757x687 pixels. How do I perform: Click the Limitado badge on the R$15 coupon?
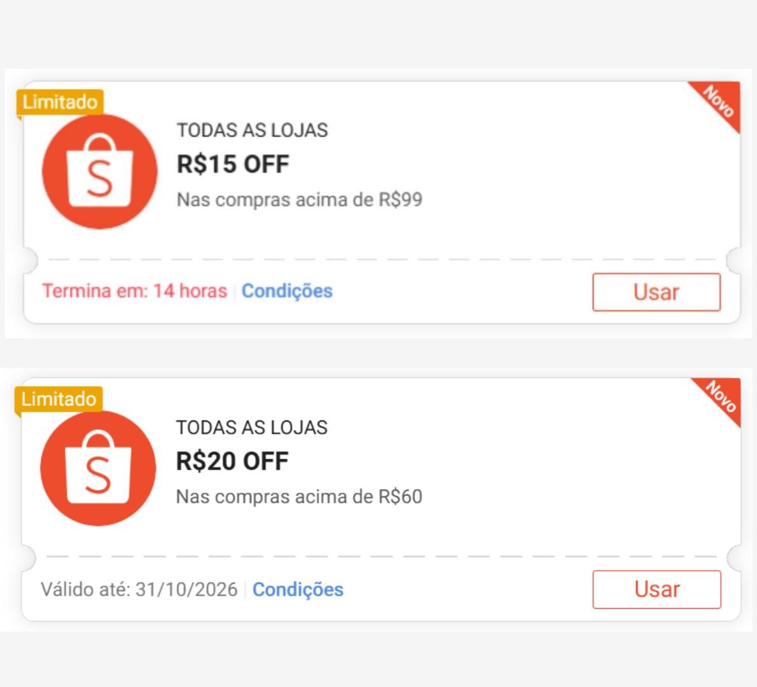click(60, 102)
